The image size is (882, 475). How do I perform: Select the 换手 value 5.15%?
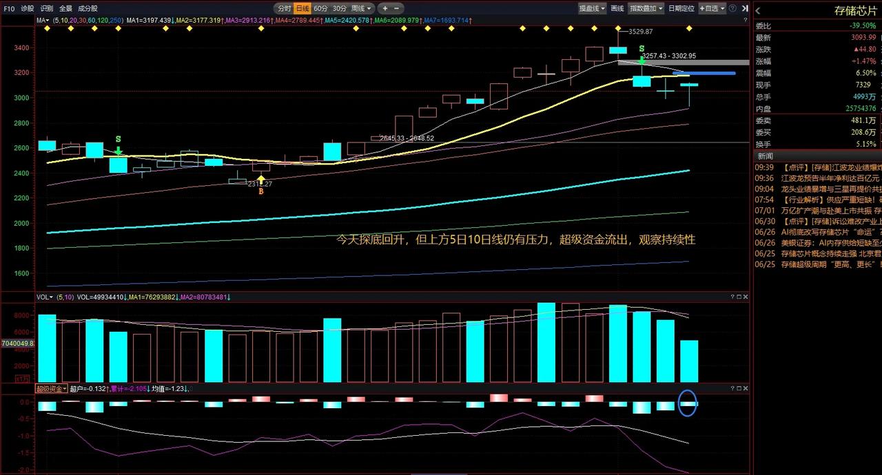[865, 144]
